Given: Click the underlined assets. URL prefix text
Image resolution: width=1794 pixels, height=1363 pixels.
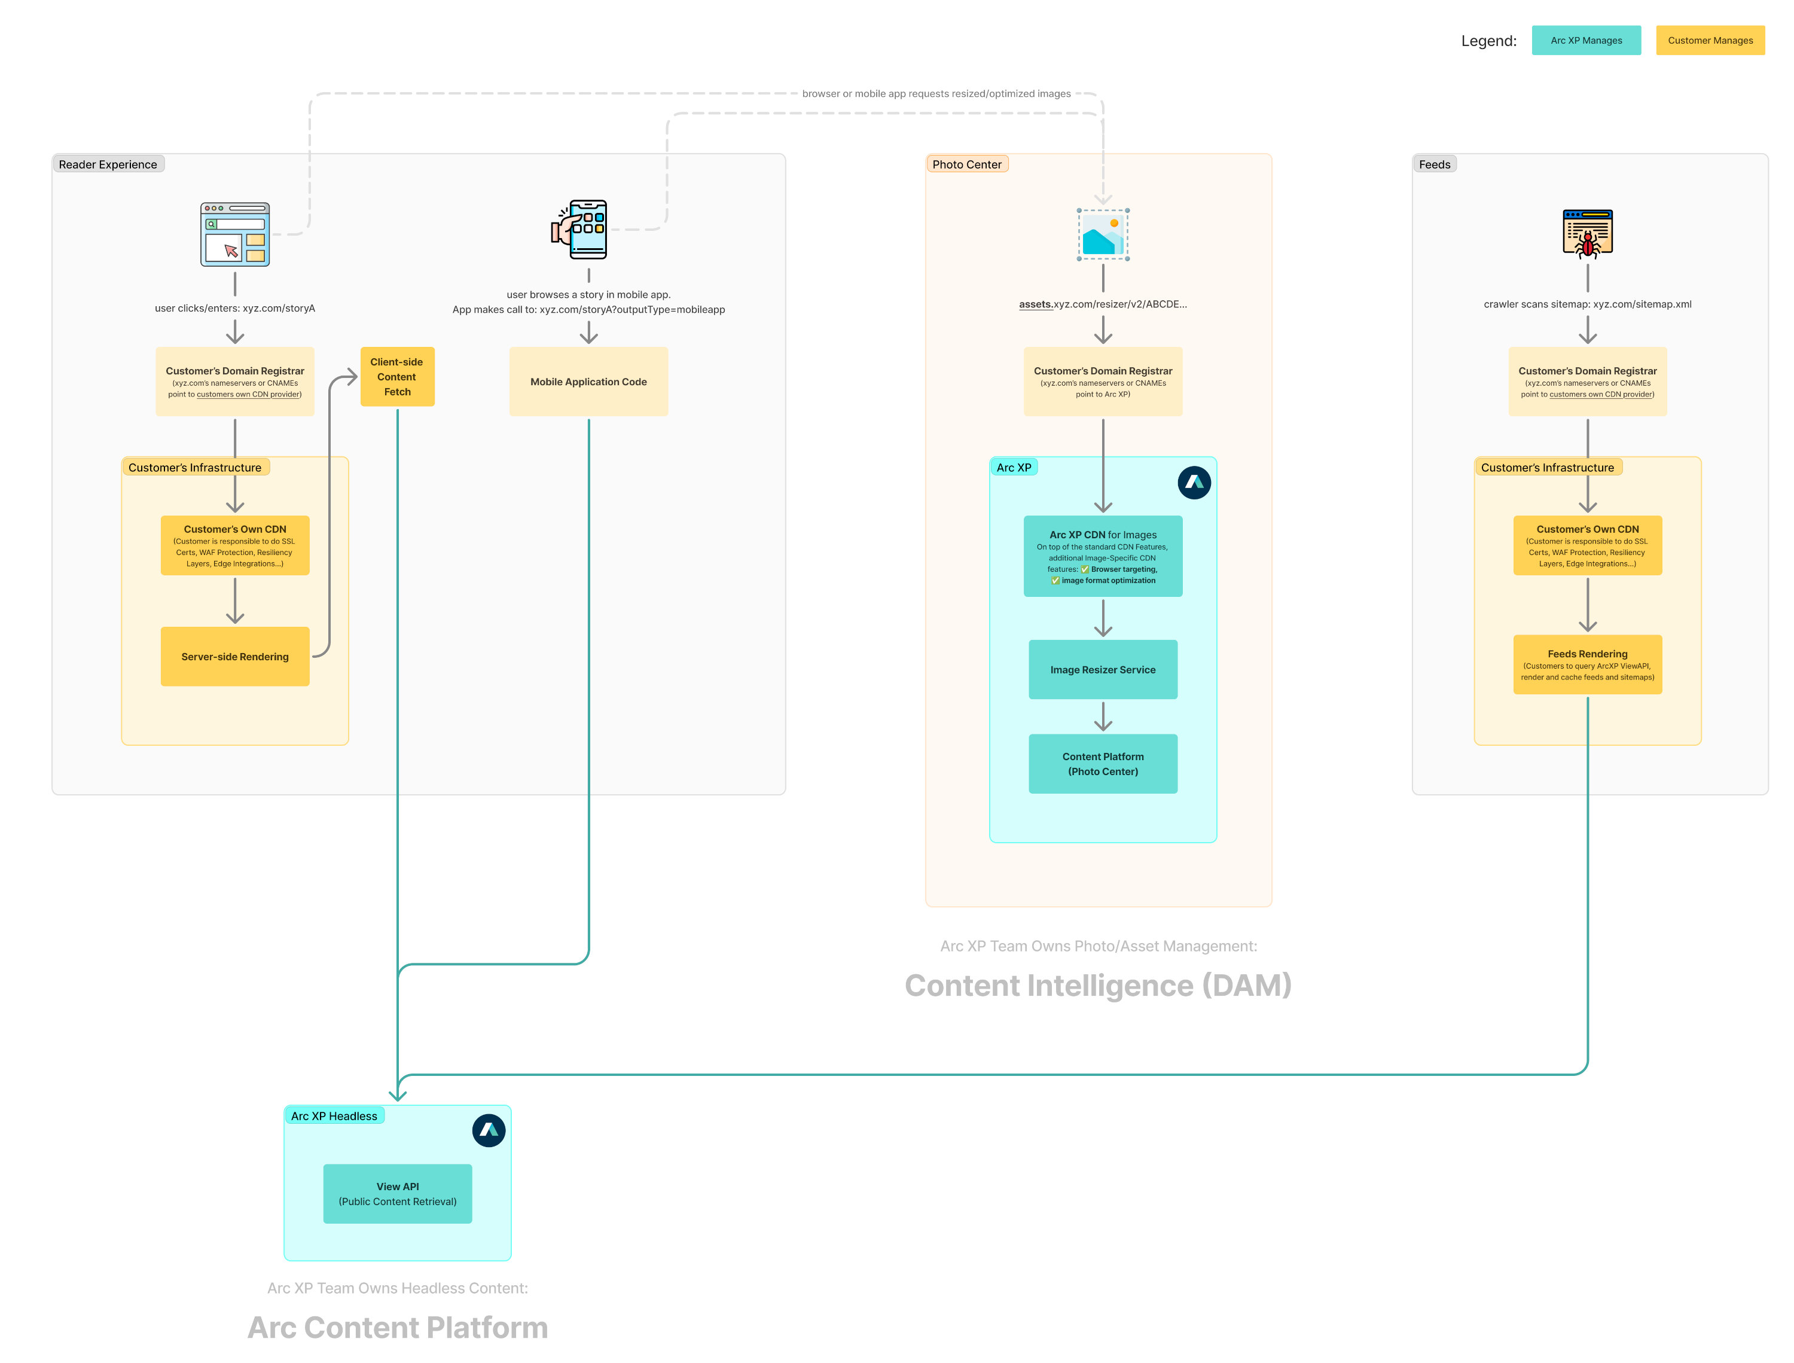Looking at the screenshot, I should [1036, 305].
